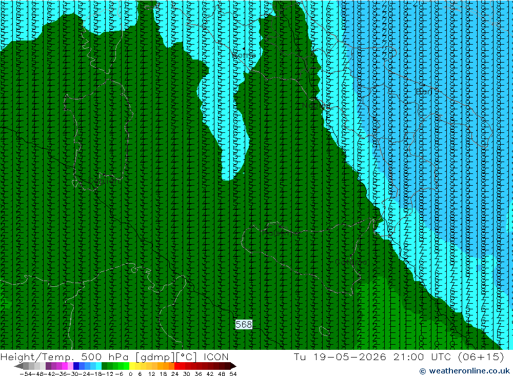Click the Palermo city label
The width and height of the screenshot is (513, 376).
280,233
